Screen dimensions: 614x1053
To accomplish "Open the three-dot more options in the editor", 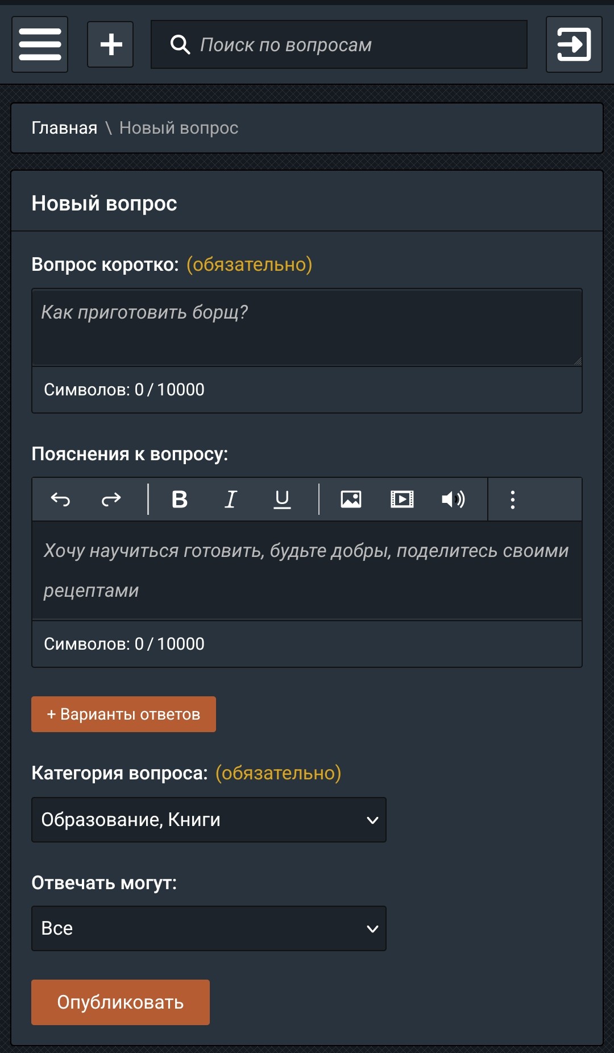I will click(x=513, y=499).
